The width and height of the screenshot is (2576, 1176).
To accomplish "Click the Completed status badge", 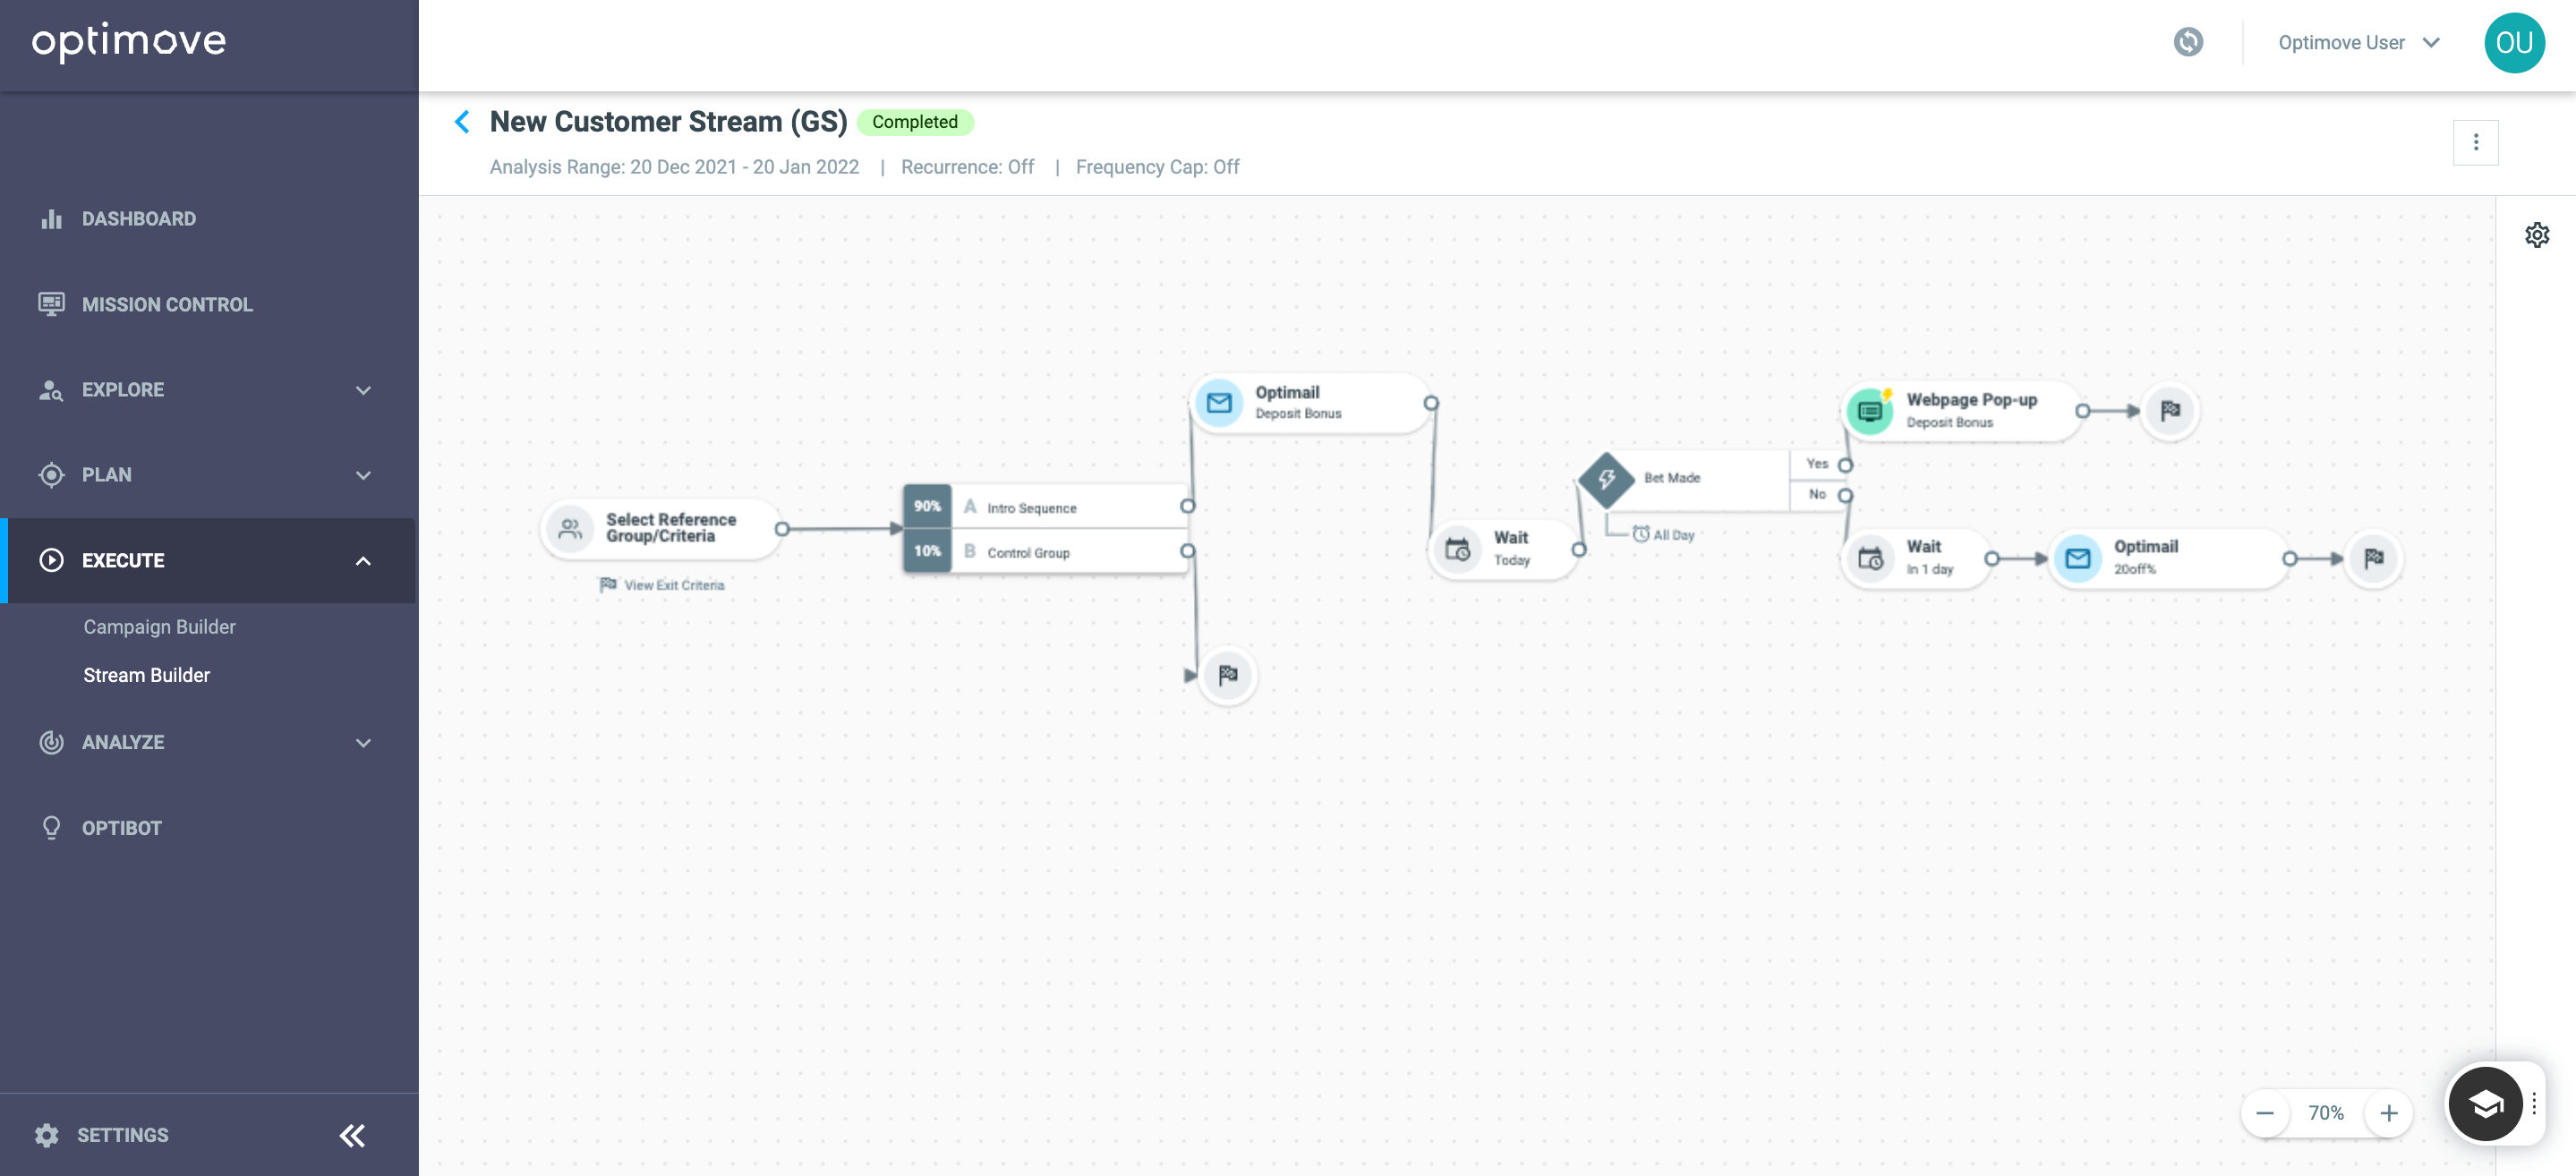I will tap(915, 122).
